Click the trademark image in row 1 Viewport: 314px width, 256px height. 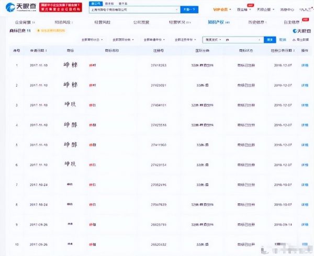click(70, 65)
